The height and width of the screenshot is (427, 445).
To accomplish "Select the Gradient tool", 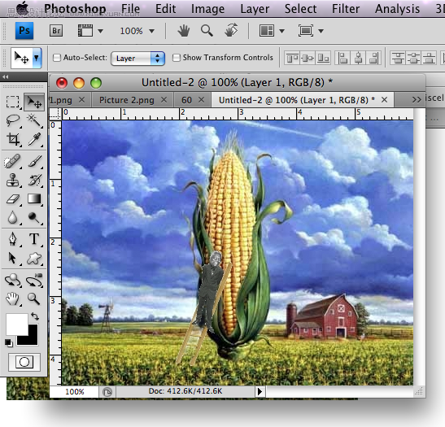I will click(34, 199).
